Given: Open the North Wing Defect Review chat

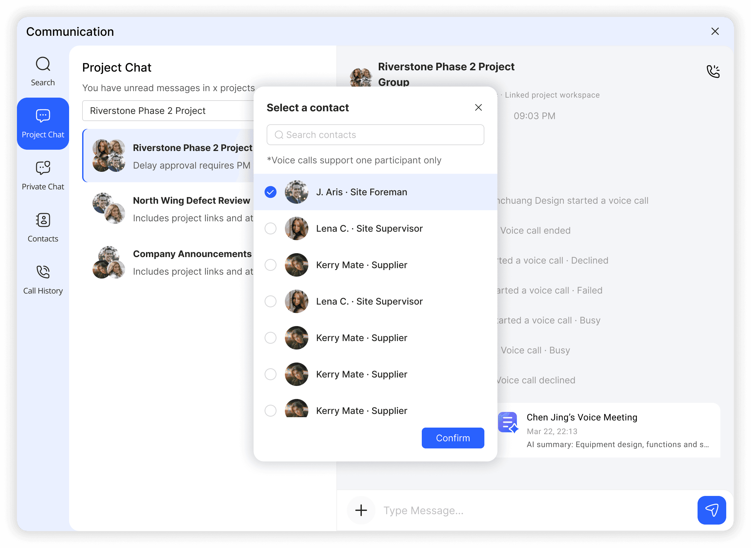Looking at the screenshot, I should (168, 209).
